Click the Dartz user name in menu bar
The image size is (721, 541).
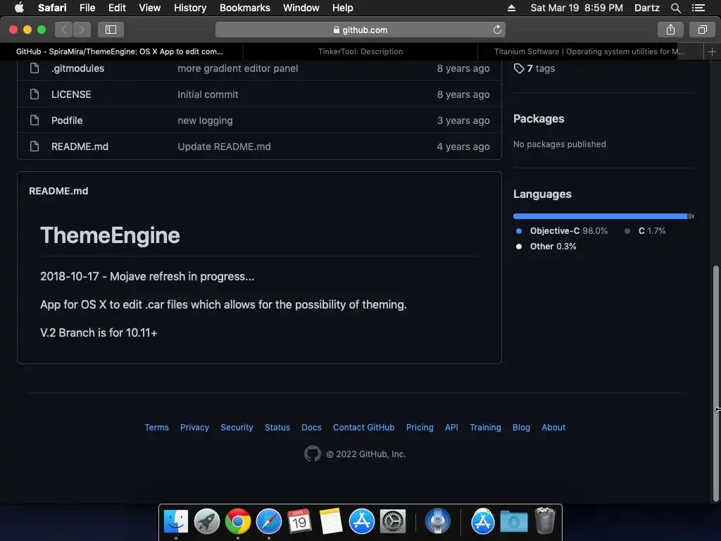tap(646, 8)
